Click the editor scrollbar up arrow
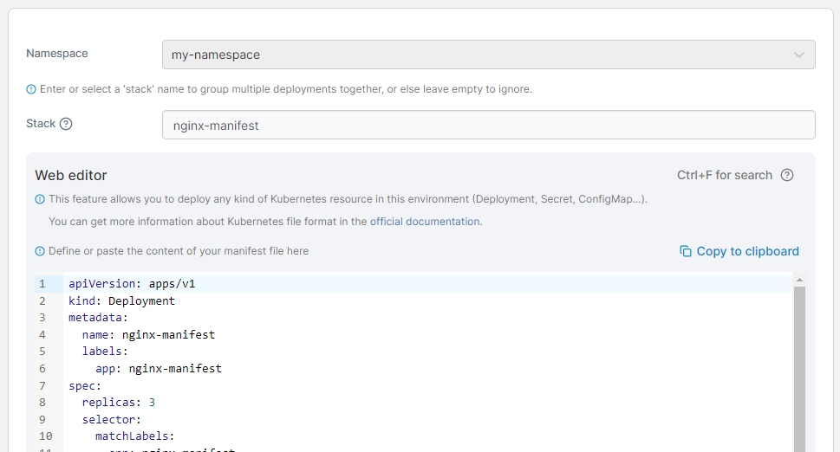This screenshot has width=840, height=452. 799,280
